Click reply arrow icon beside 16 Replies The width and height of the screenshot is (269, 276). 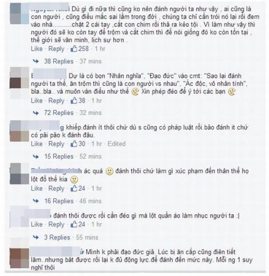pos(36,201)
